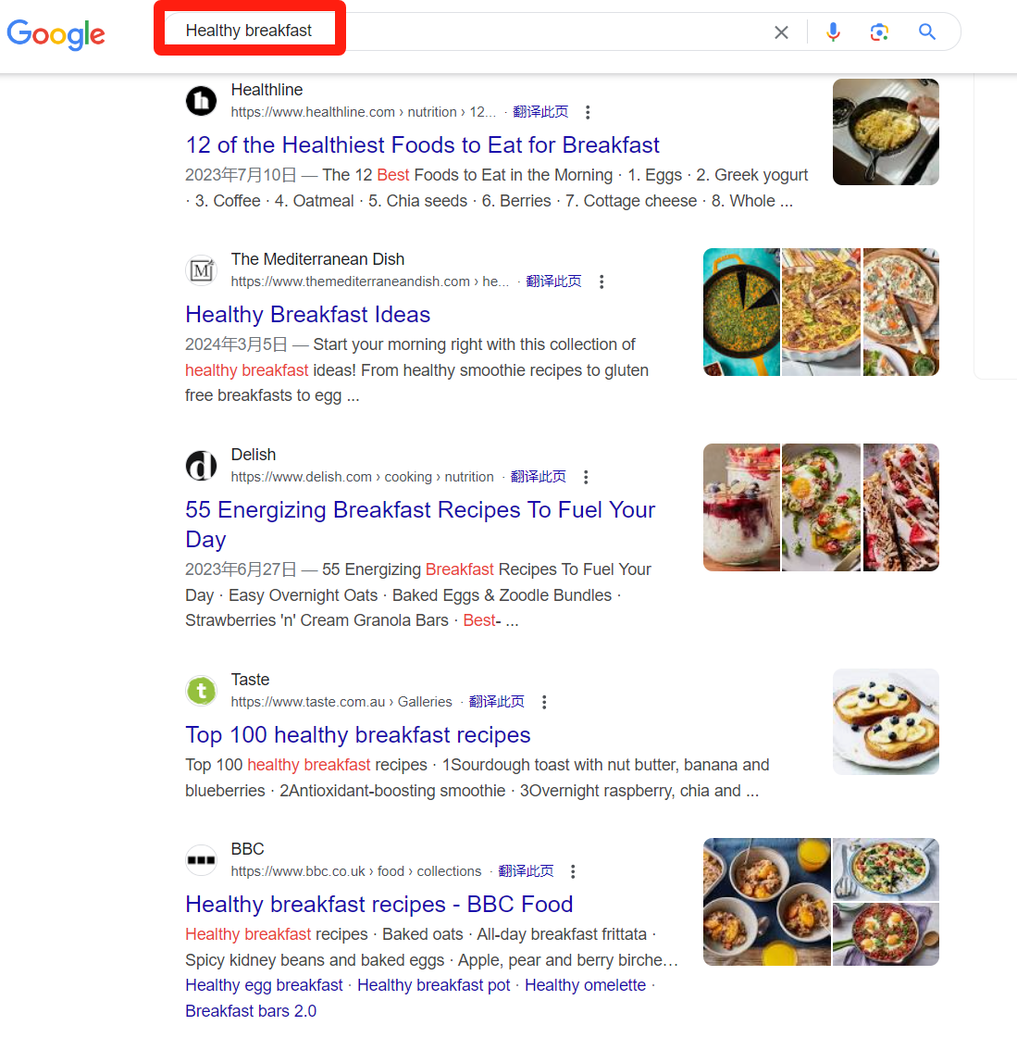Clear the search box with X icon
Viewport: 1017px width, 1038px height.
tap(781, 31)
